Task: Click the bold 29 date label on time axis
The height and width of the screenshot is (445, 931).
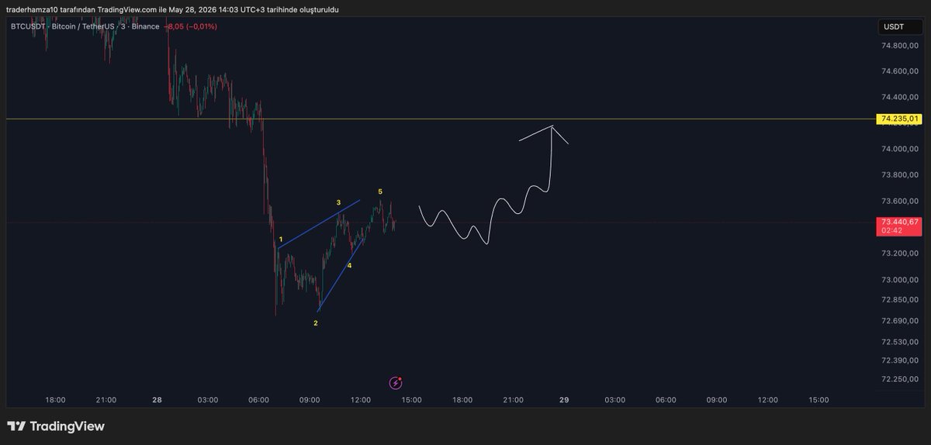Action: (564, 400)
